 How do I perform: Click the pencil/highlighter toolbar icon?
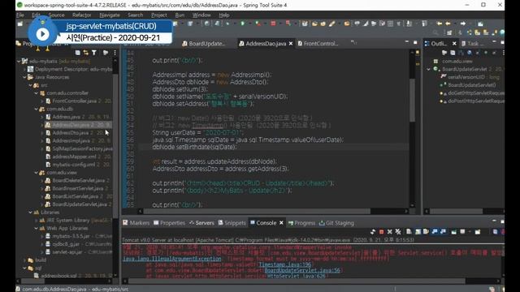click(x=331, y=24)
